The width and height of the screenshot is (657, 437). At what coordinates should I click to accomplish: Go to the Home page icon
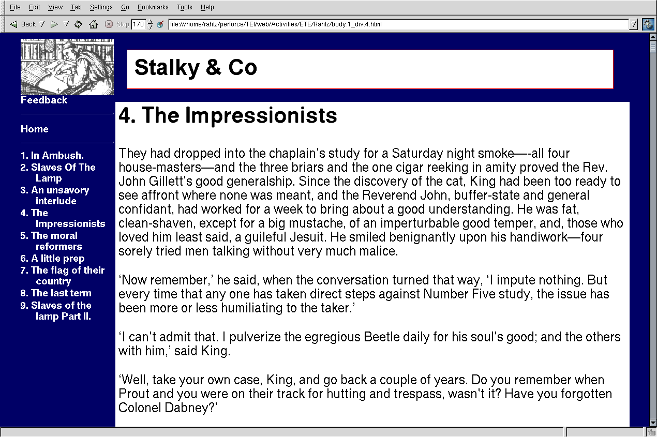pyautogui.click(x=93, y=24)
